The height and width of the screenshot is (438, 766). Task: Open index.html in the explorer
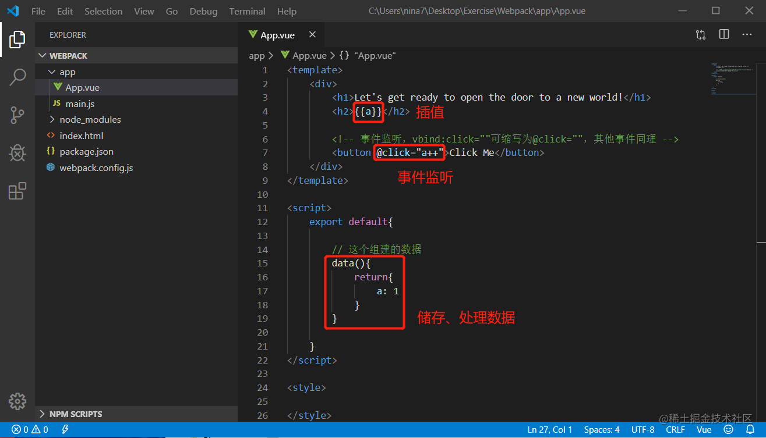(x=136, y=136)
